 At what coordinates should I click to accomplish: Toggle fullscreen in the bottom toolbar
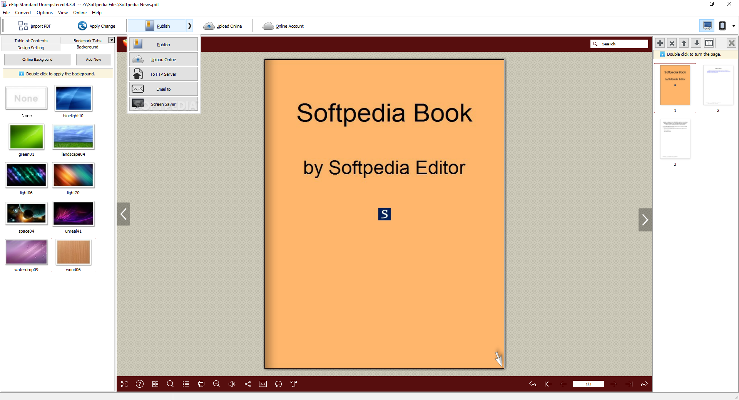[x=124, y=384]
